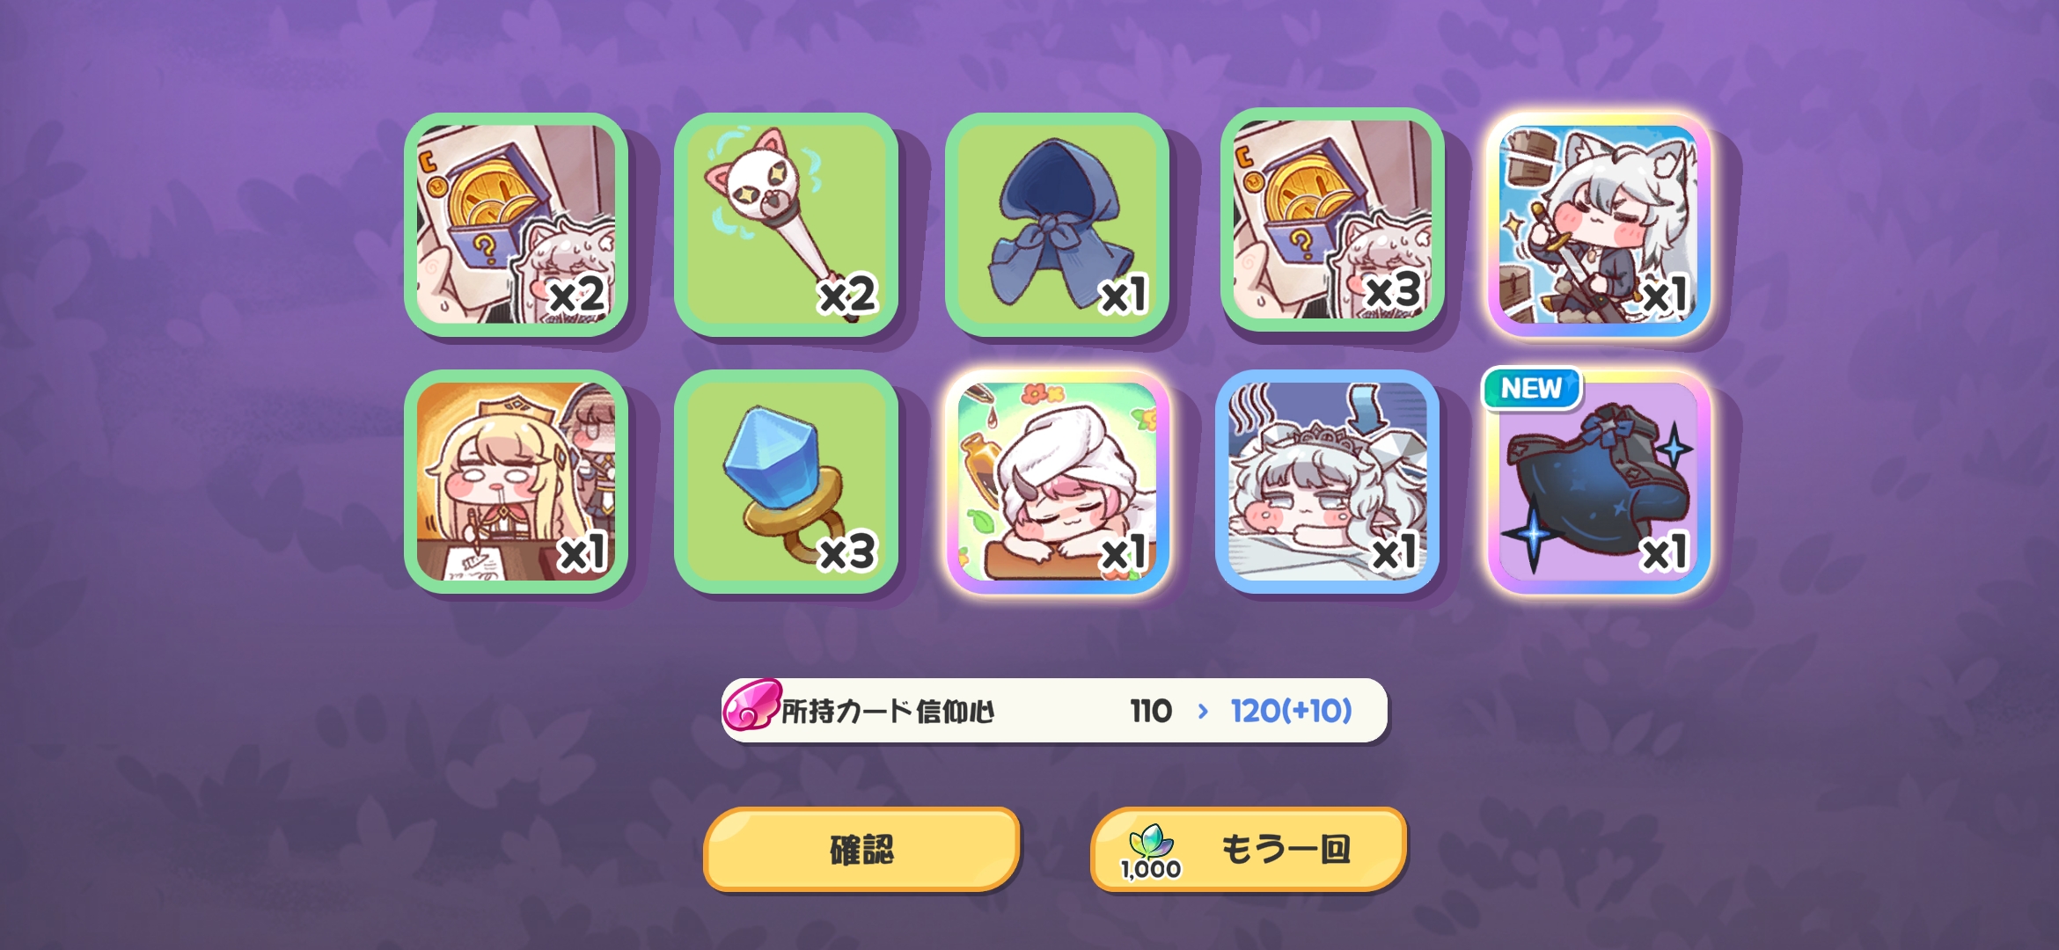Click the もう一回 draw again button
The image size is (2059, 950).
coord(1249,849)
